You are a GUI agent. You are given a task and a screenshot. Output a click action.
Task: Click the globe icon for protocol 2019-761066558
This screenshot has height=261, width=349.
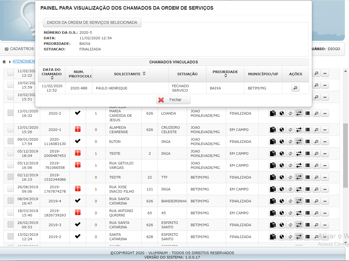[282, 165]
